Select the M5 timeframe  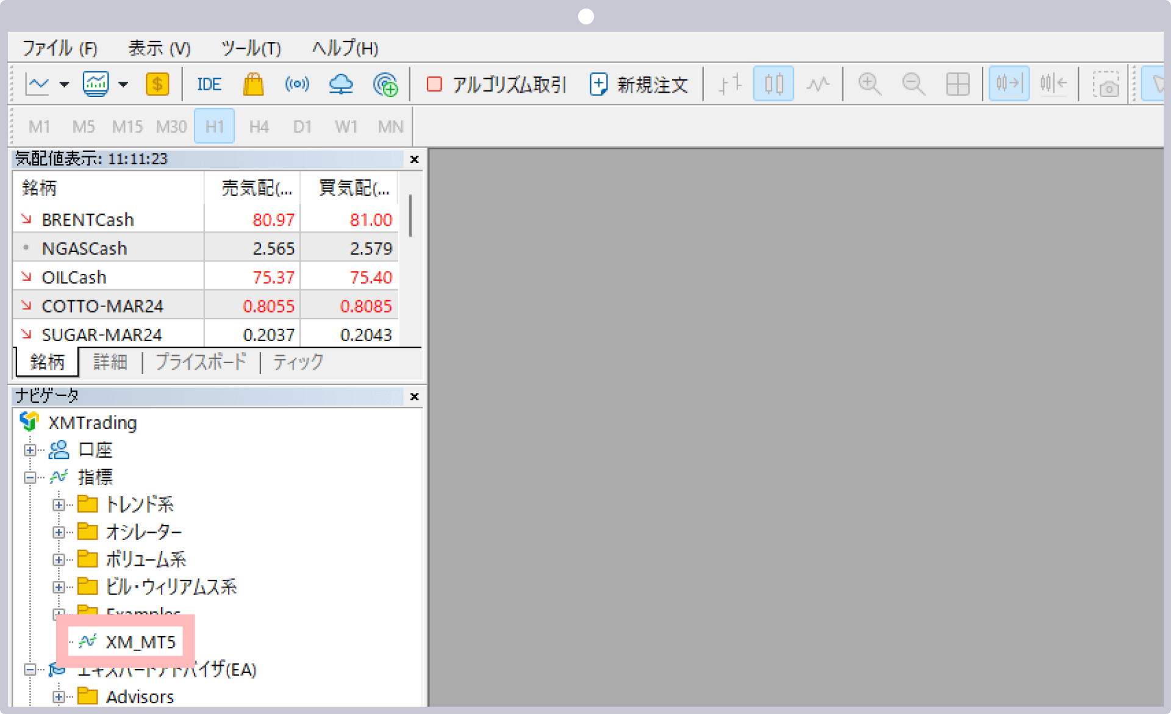pyautogui.click(x=84, y=126)
